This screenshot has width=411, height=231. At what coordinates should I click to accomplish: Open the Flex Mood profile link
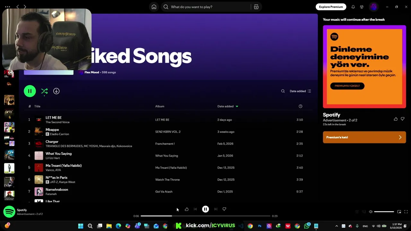(x=92, y=73)
